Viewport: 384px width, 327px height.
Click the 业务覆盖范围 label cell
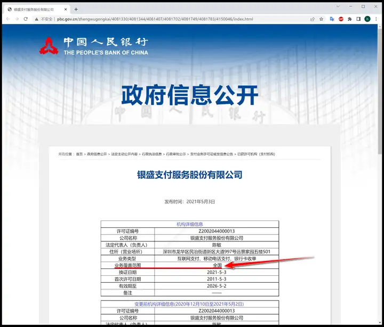127,265
